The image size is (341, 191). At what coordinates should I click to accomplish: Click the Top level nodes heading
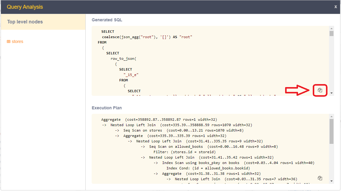25,22
